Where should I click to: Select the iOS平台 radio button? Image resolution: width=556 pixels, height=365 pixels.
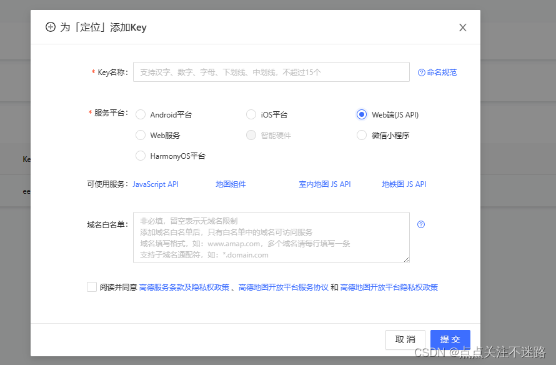click(x=251, y=114)
